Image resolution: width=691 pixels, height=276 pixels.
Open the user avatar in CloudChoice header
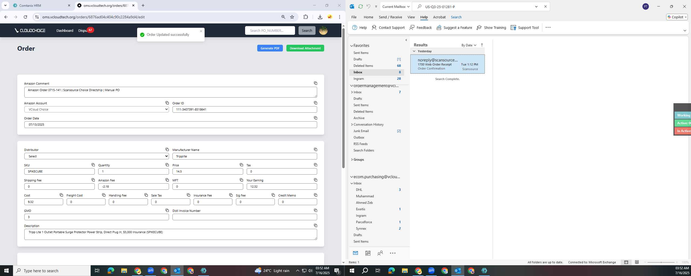[323, 30]
